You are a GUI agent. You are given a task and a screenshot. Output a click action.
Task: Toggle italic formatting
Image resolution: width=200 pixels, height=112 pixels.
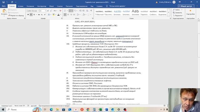click(x=31, y=15)
